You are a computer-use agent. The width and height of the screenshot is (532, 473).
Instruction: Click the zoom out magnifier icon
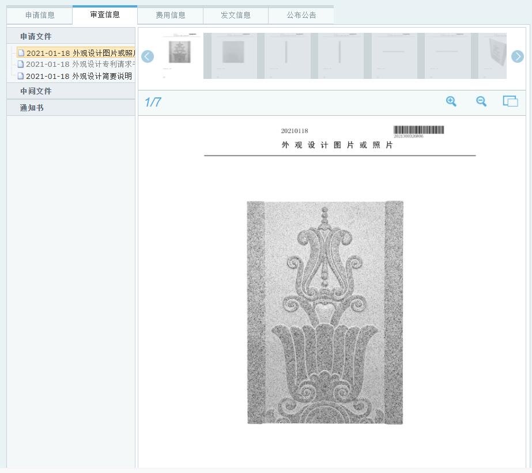click(x=481, y=101)
